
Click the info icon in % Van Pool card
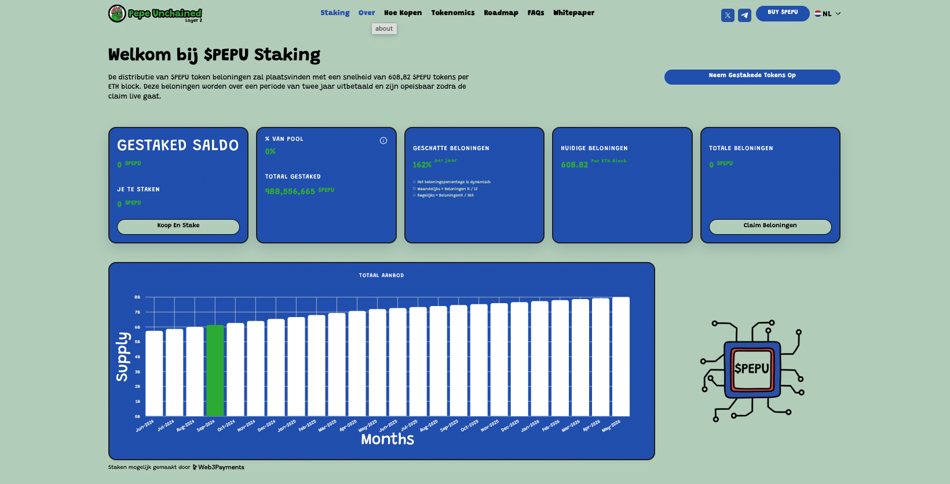pyautogui.click(x=383, y=141)
